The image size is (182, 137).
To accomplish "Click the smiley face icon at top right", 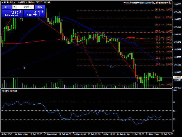I will point(170,3).
